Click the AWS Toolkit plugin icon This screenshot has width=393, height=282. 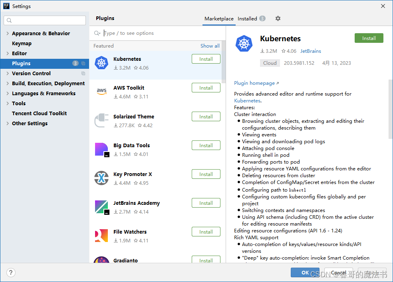coord(101,92)
